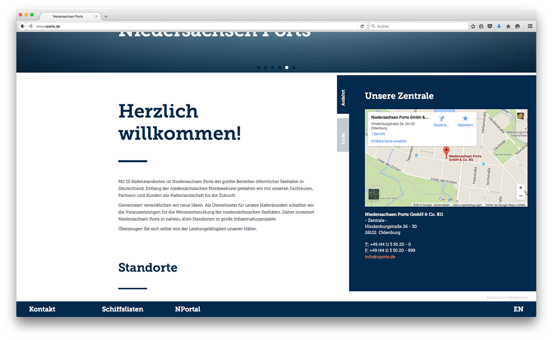Switch map to satellite view thumbnail

[x=374, y=194]
